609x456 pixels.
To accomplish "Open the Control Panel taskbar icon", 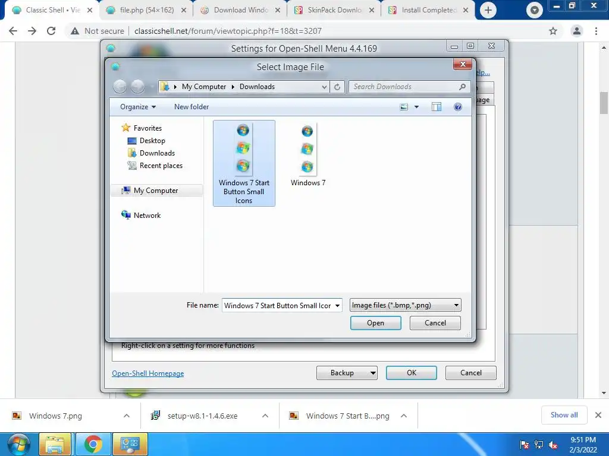I will [130, 444].
